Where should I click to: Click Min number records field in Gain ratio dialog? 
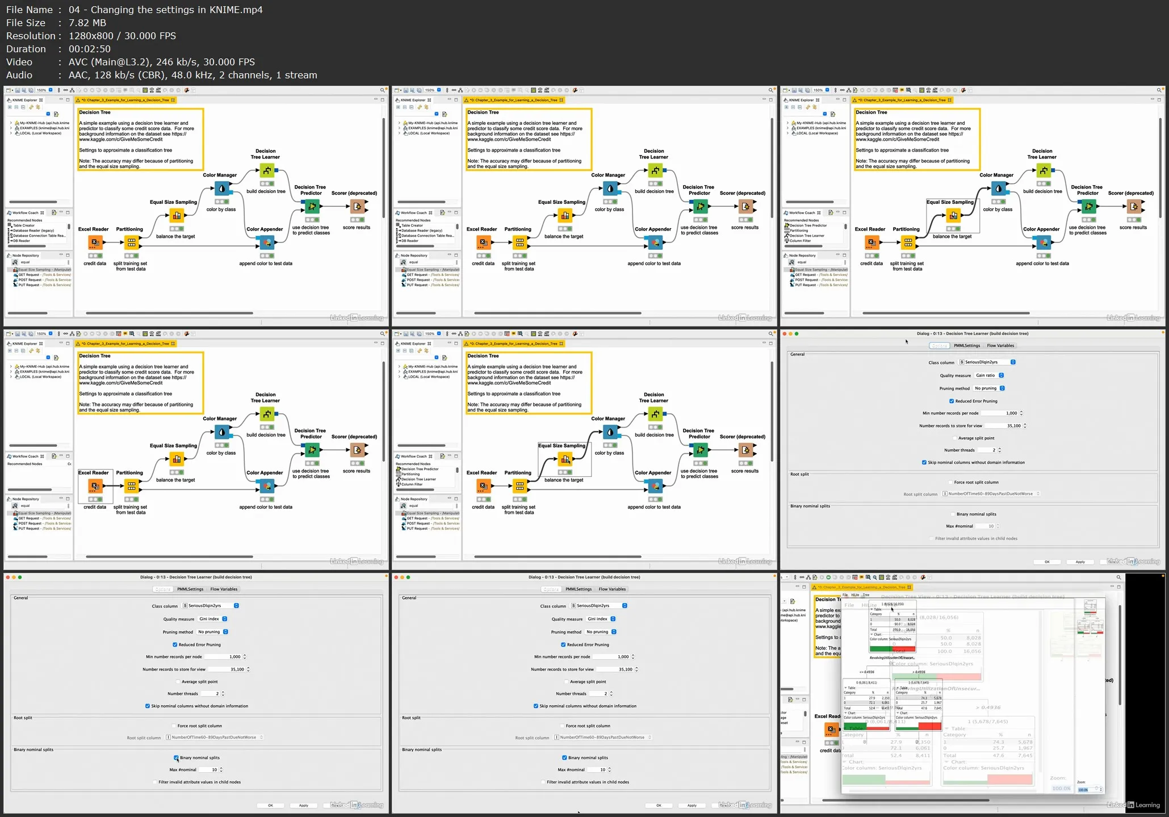1000,413
